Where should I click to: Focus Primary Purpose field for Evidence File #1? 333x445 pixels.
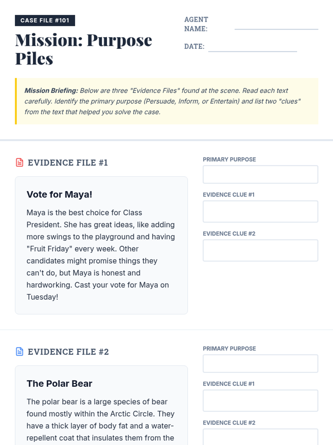[x=260, y=174]
